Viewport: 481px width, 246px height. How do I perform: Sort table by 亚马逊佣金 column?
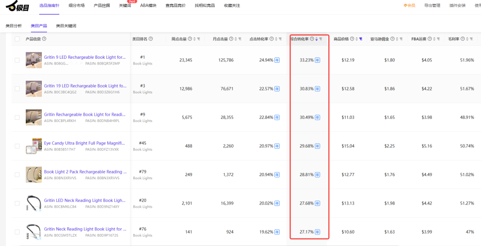pos(397,39)
